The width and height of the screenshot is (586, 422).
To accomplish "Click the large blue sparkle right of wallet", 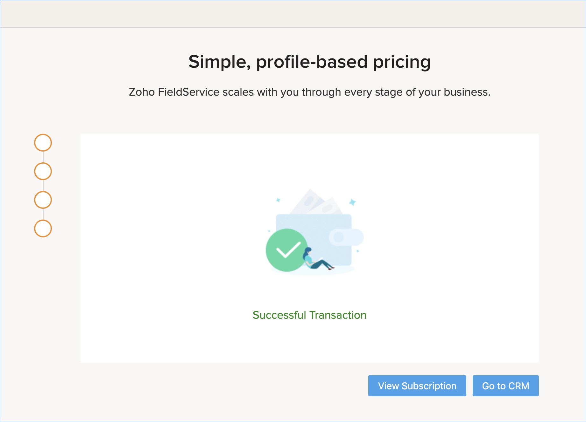I will coord(352,202).
